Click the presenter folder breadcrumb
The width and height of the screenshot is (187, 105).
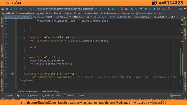(128, 13)
